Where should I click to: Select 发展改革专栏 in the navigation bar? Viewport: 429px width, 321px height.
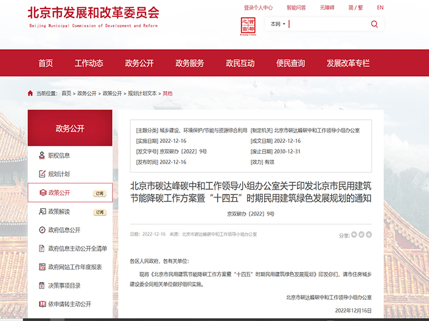click(348, 63)
